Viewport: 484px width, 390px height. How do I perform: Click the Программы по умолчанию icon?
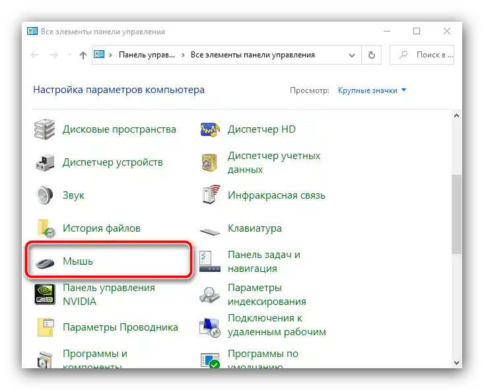[x=210, y=360]
